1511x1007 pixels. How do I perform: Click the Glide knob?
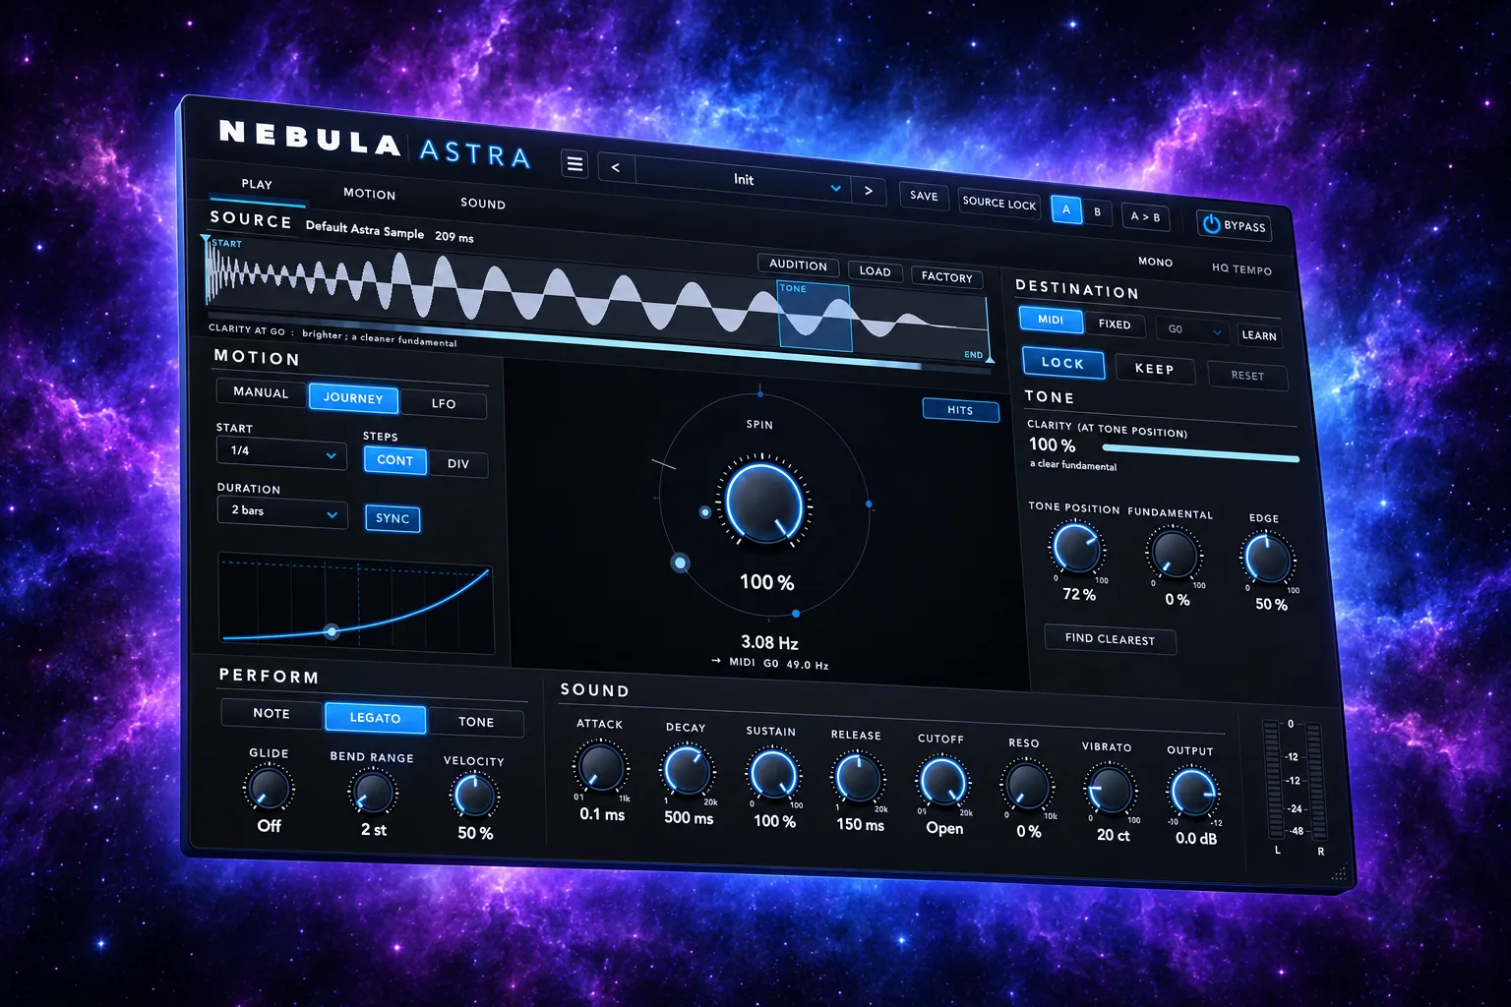click(x=269, y=788)
